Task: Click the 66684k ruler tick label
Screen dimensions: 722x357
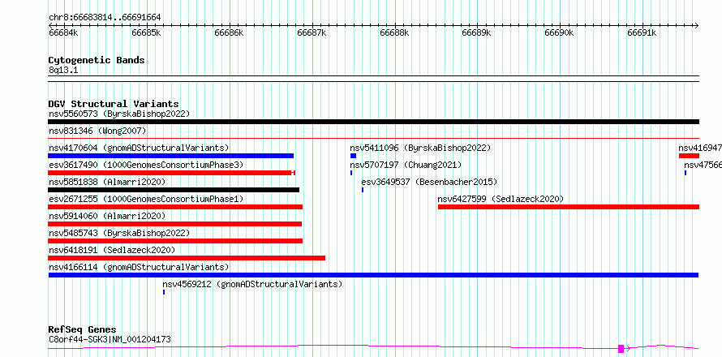Action: tap(63, 32)
